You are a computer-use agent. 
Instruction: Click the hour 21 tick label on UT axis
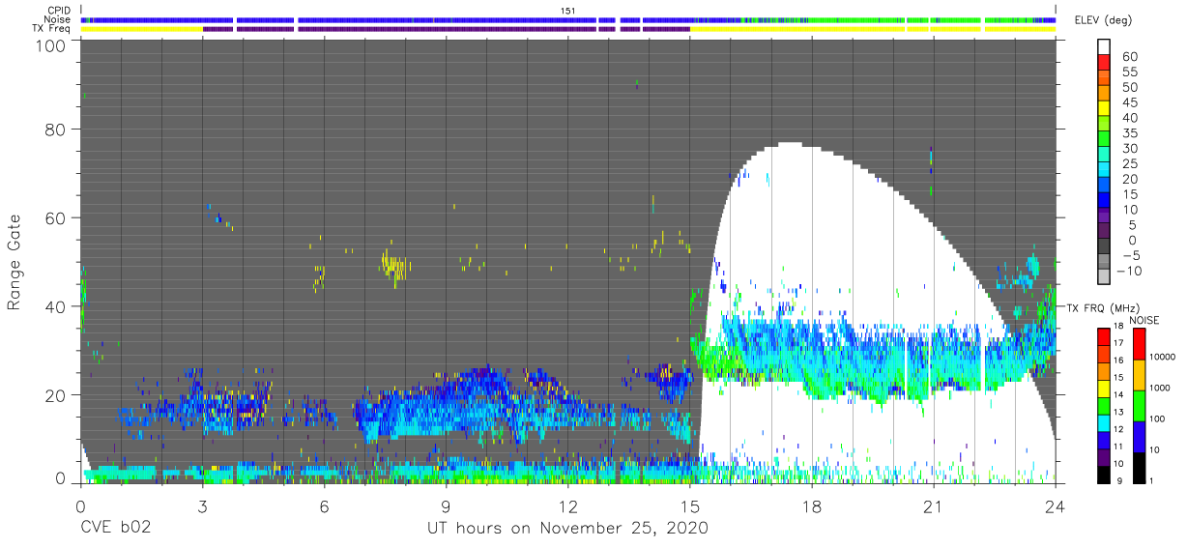(934, 506)
